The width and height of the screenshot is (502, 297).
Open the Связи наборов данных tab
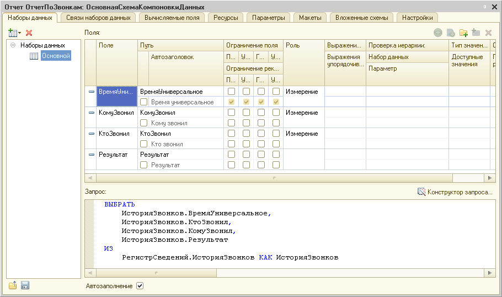(98, 18)
